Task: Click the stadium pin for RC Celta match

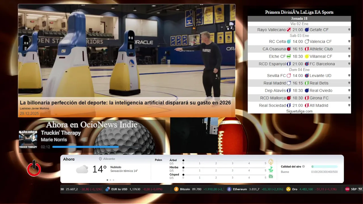Action: [x=349, y=41]
